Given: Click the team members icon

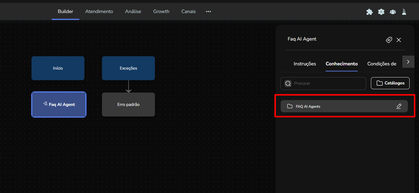Looking at the screenshot, I should [x=393, y=12].
